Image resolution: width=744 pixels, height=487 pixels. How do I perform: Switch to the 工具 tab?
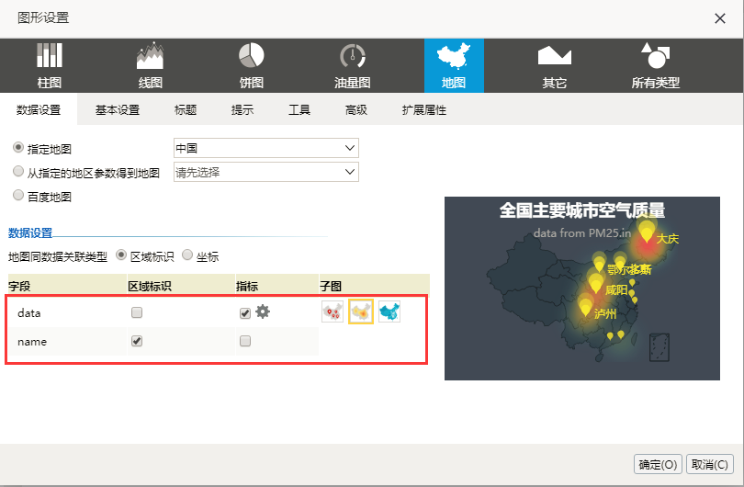pos(299,110)
